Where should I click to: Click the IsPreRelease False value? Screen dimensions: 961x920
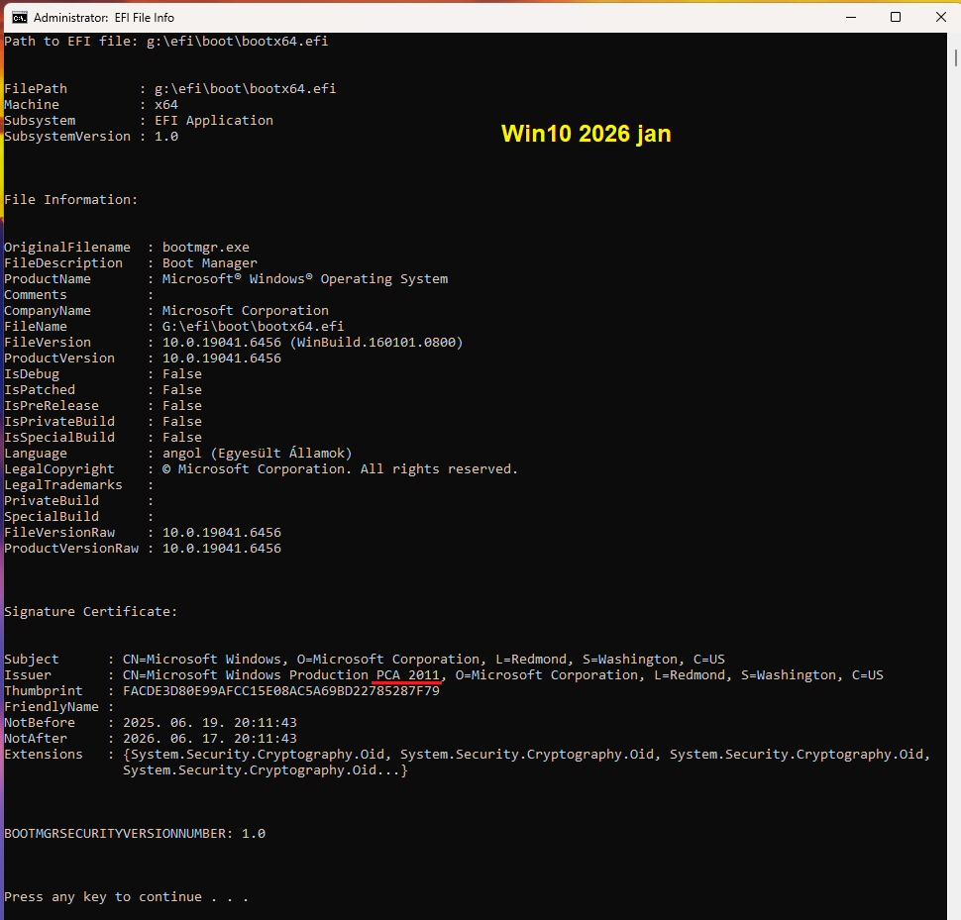click(182, 406)
